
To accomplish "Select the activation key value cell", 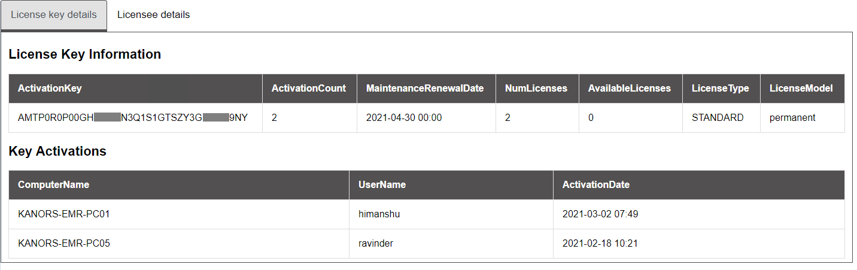I will click(136, 118).
